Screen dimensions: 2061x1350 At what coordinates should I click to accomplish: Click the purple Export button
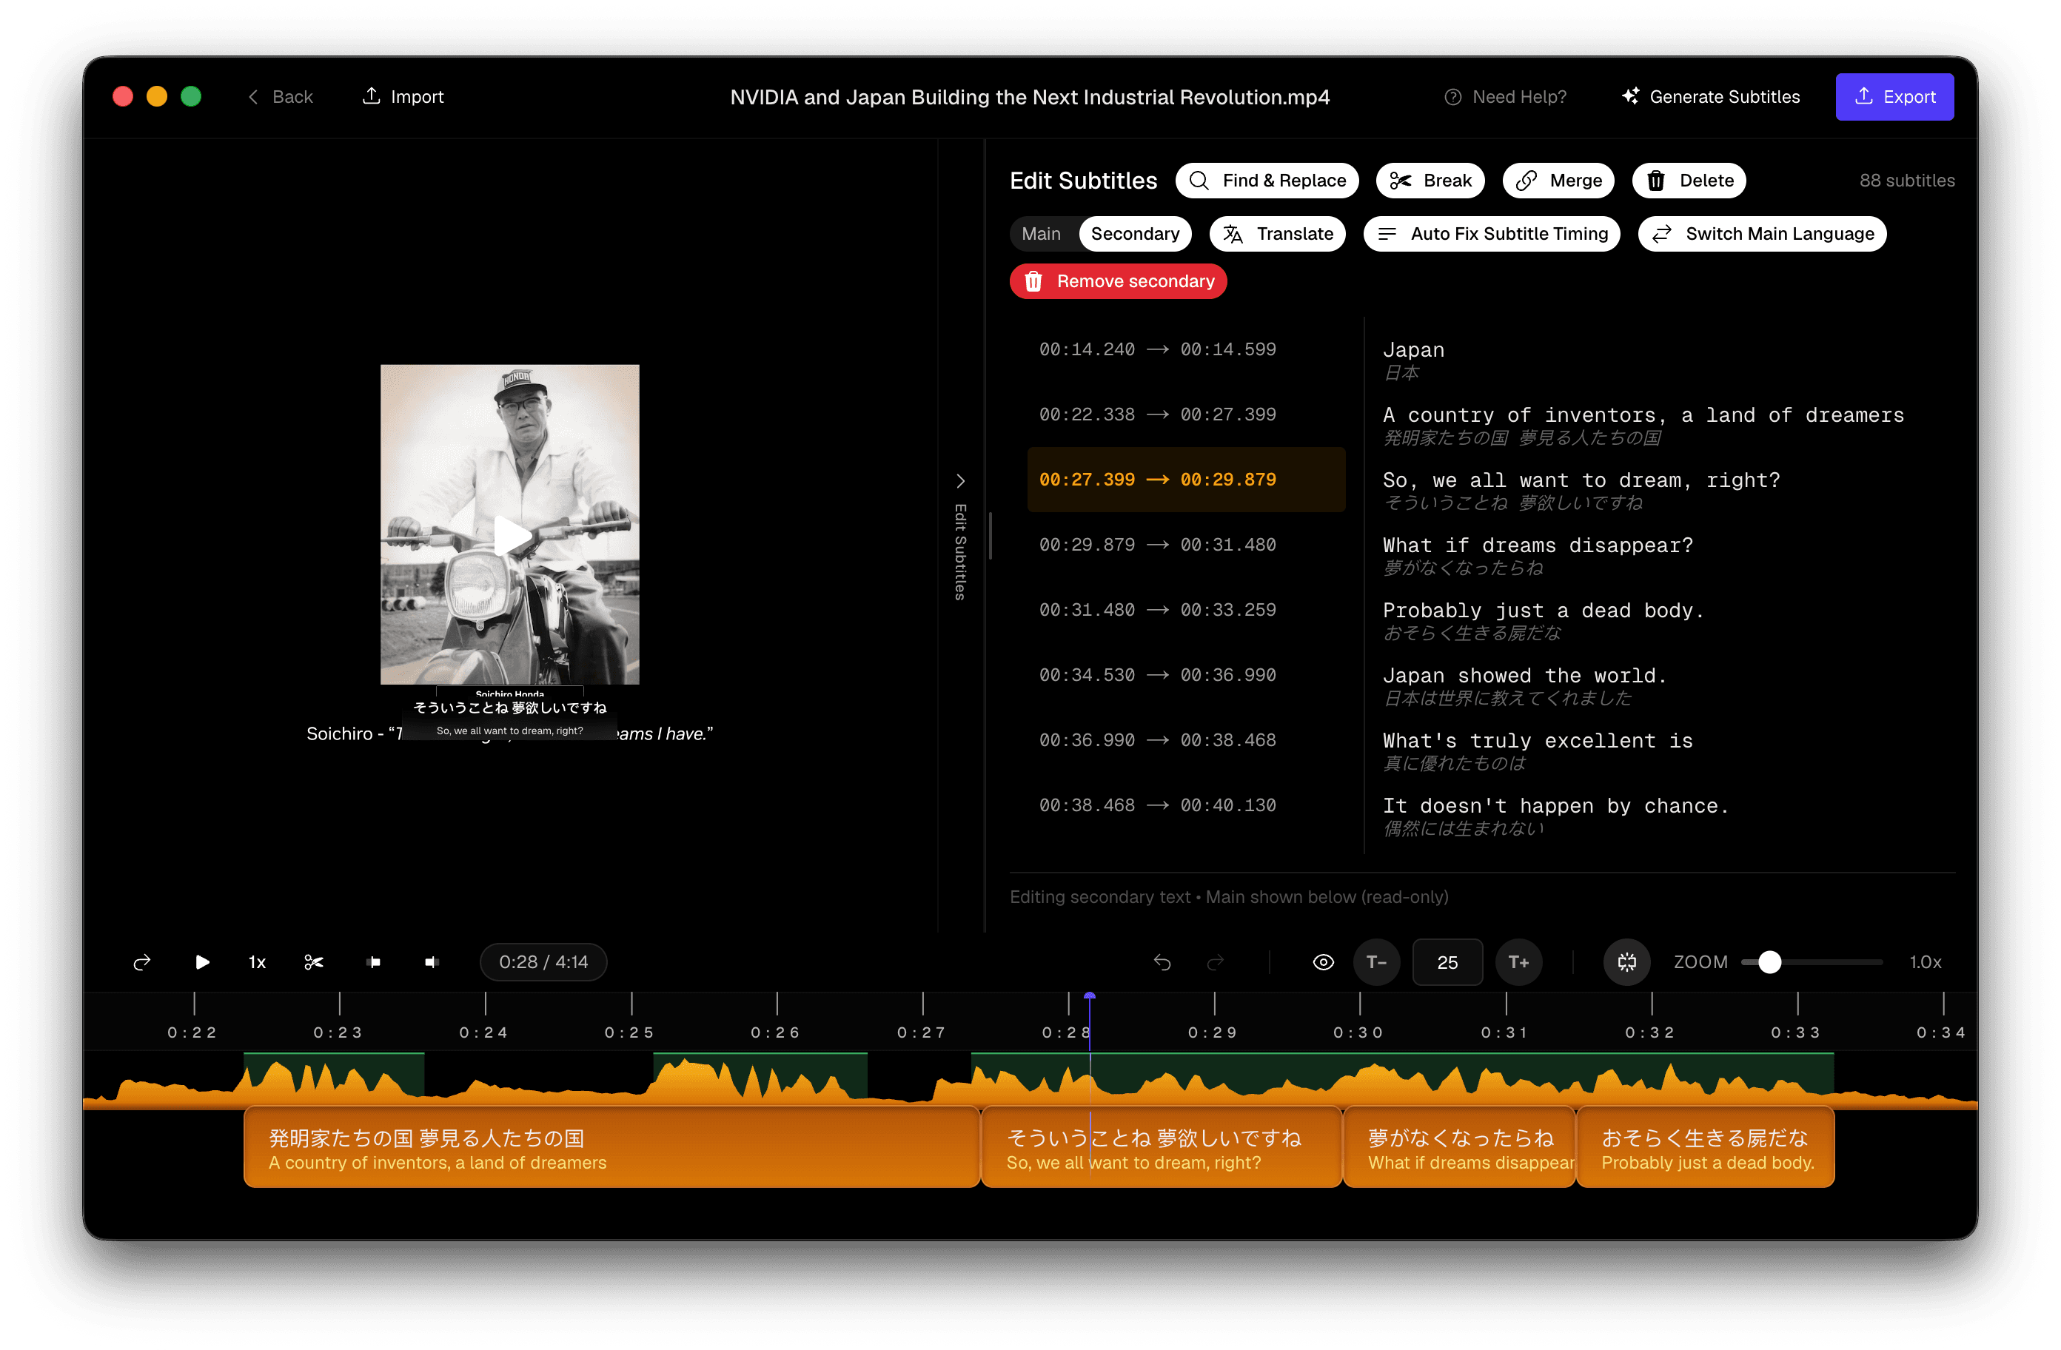pyautogui.click(x=1894, y=97)
